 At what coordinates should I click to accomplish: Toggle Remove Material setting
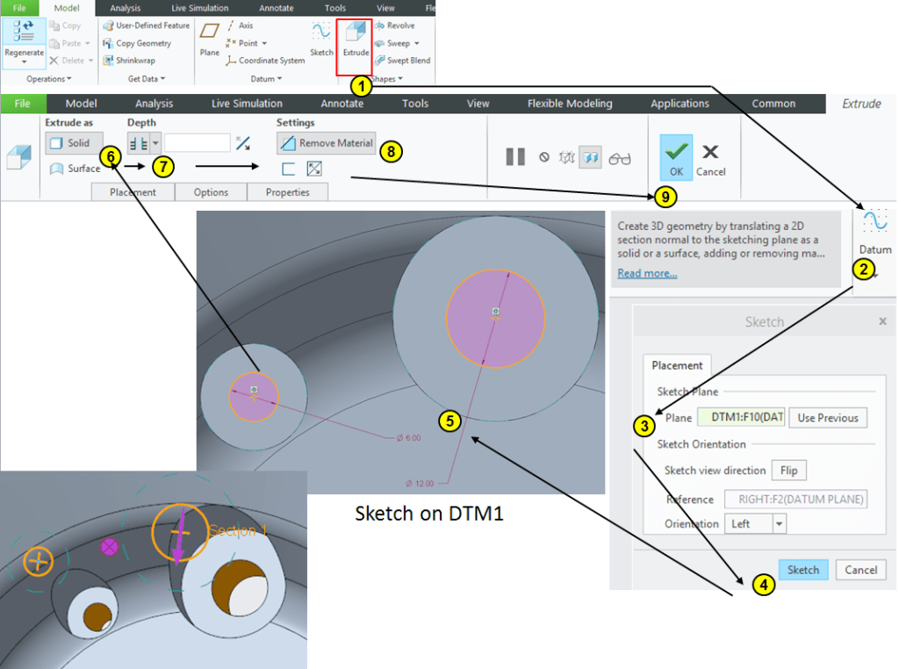tap(327, 143)
